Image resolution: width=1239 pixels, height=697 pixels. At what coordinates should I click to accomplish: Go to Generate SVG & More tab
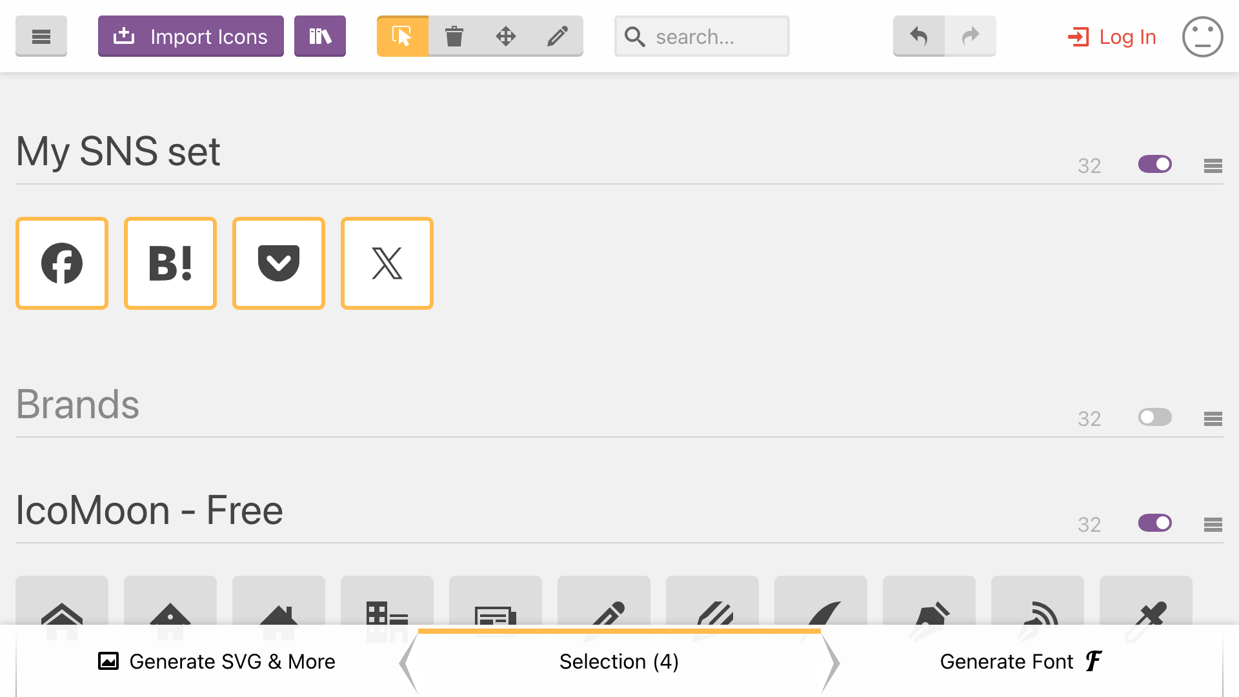pyautogui.click(x=216, y=662)
